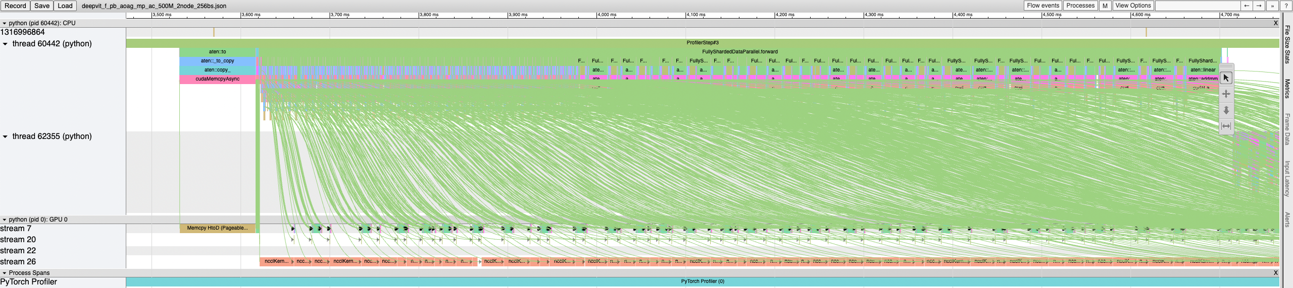Collapse python pid 60442 CPU process
The width and height of the screenshot is (1293, 288).
pos(5,23)
